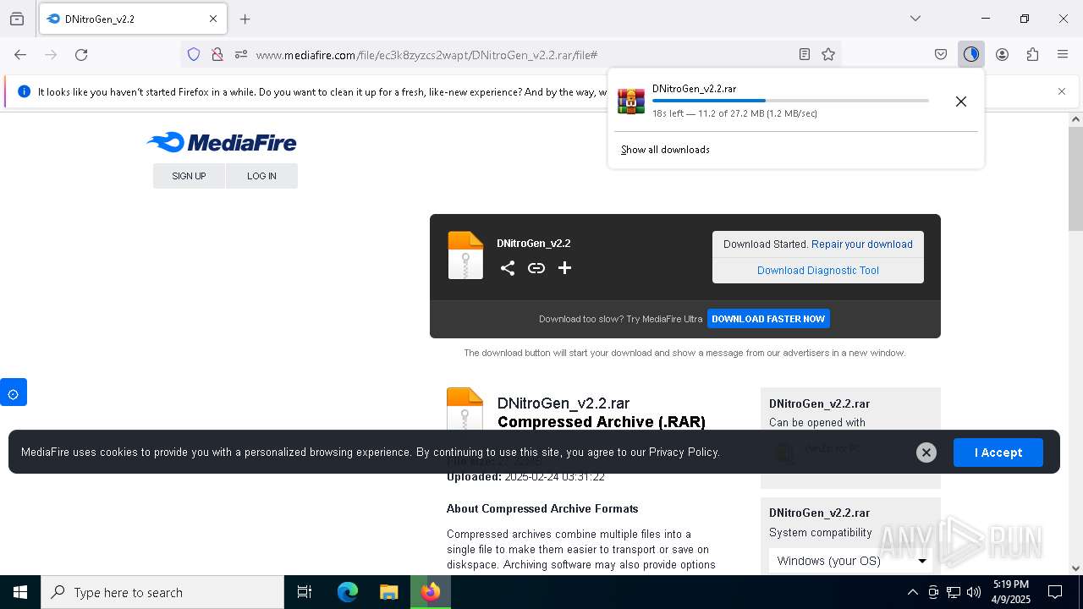Screen dimensions: 1083x609
Task: Launch Microsoft Edge from the taskbar
Action: [348, 592]
